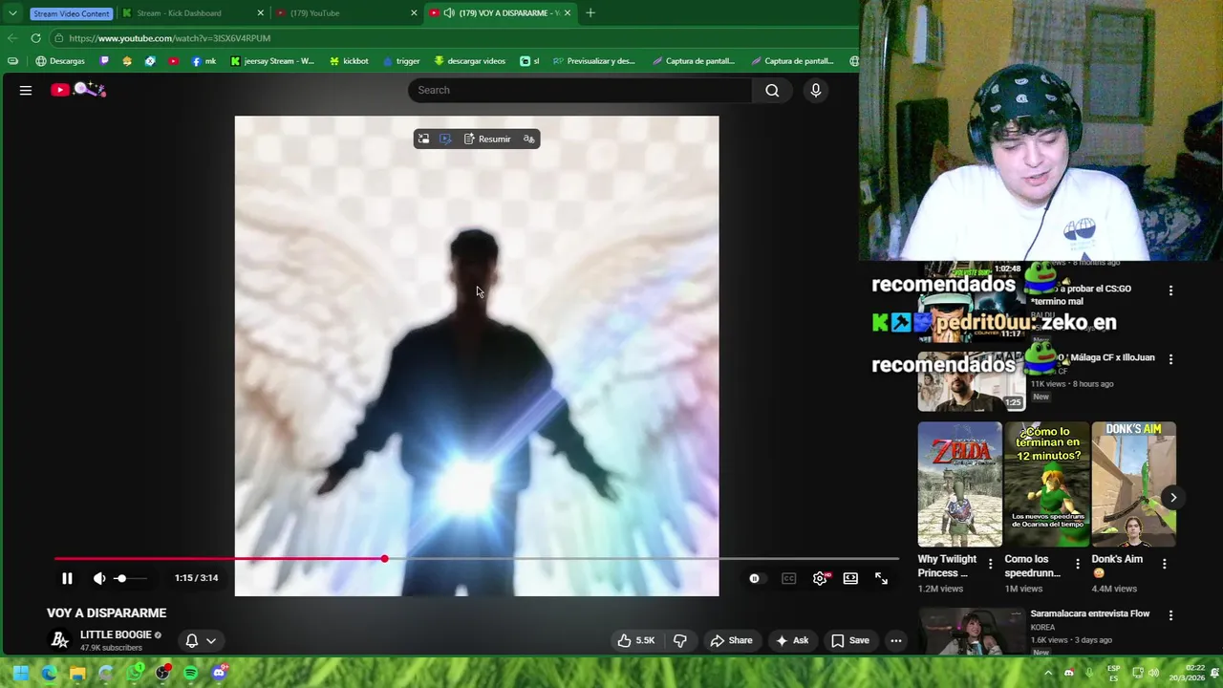
Task: Start voice search with microphone icon
Action: point(815,90)
